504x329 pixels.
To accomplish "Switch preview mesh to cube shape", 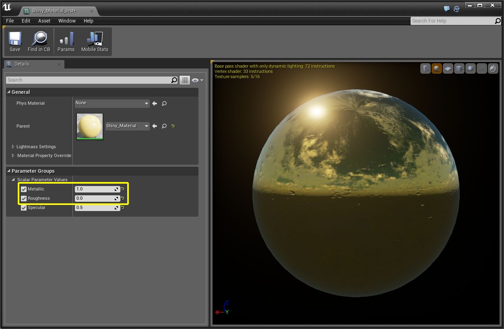I will pyautogui.click(x=459, y=69).
